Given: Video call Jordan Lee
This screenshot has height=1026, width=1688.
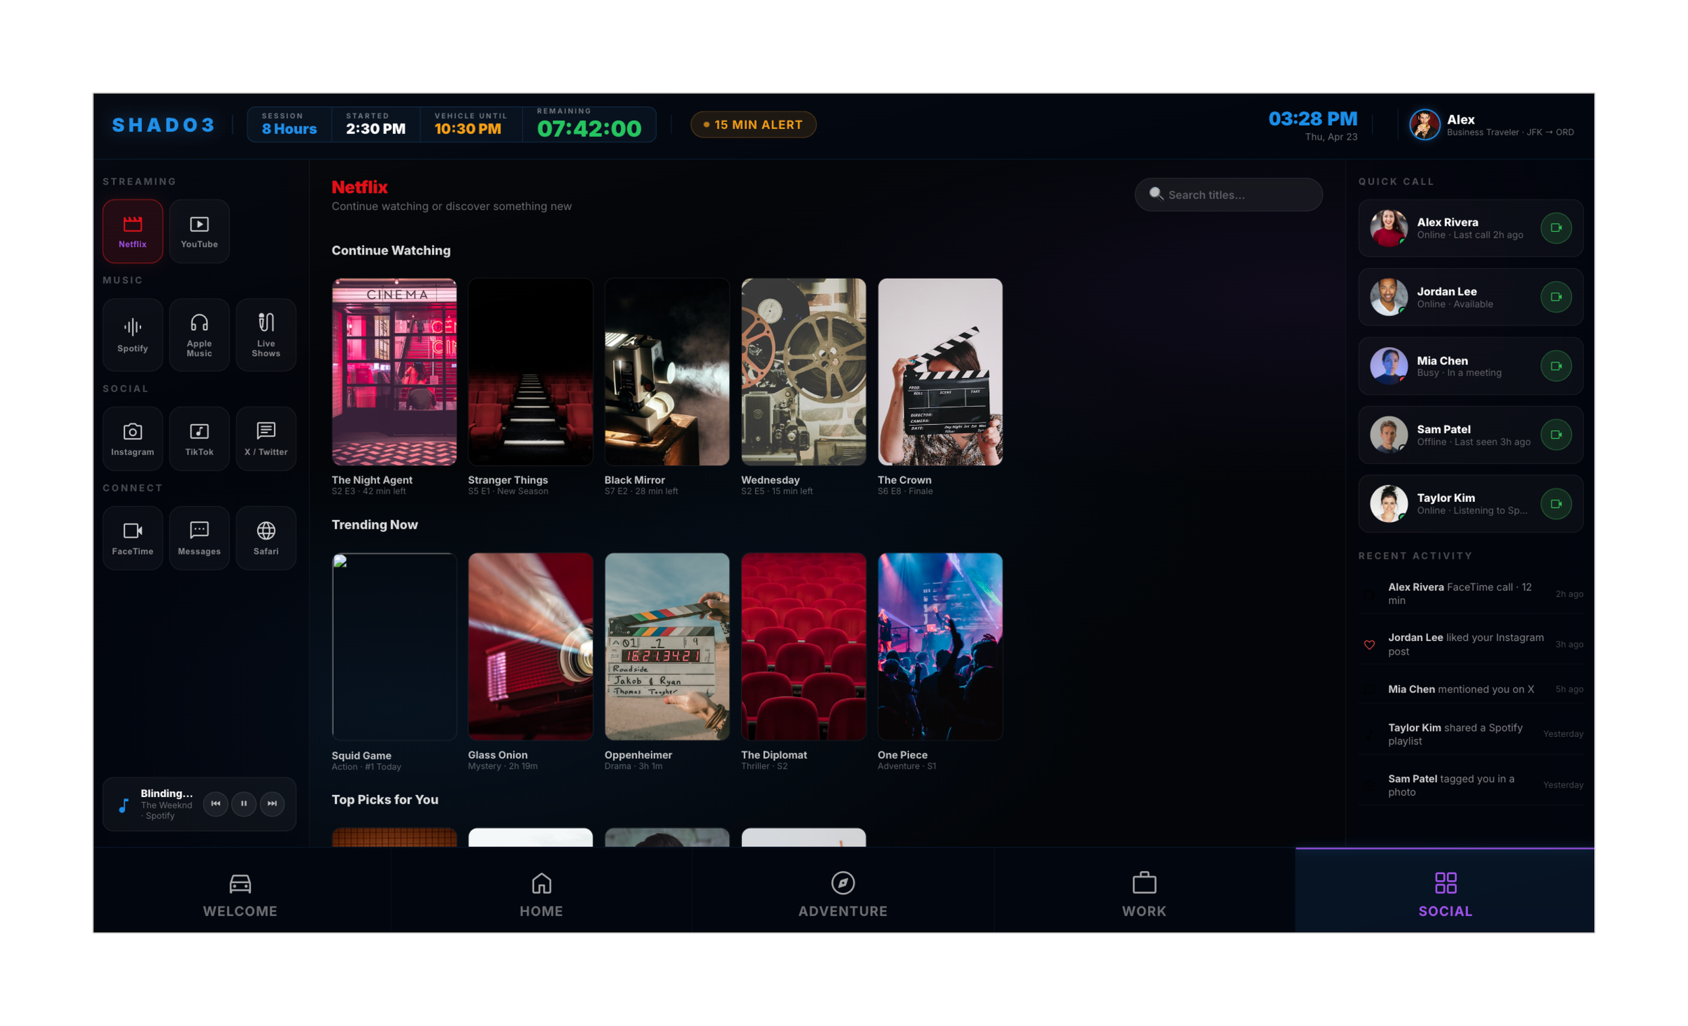Looking at the screenshot, I should pos(1556,297).
